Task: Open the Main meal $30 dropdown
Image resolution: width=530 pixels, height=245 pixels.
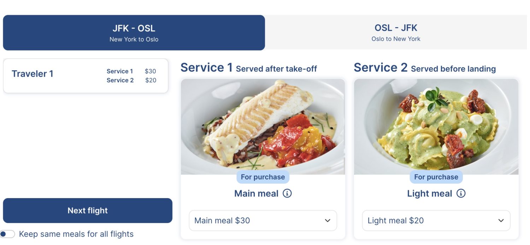Action: click(263, 220)
